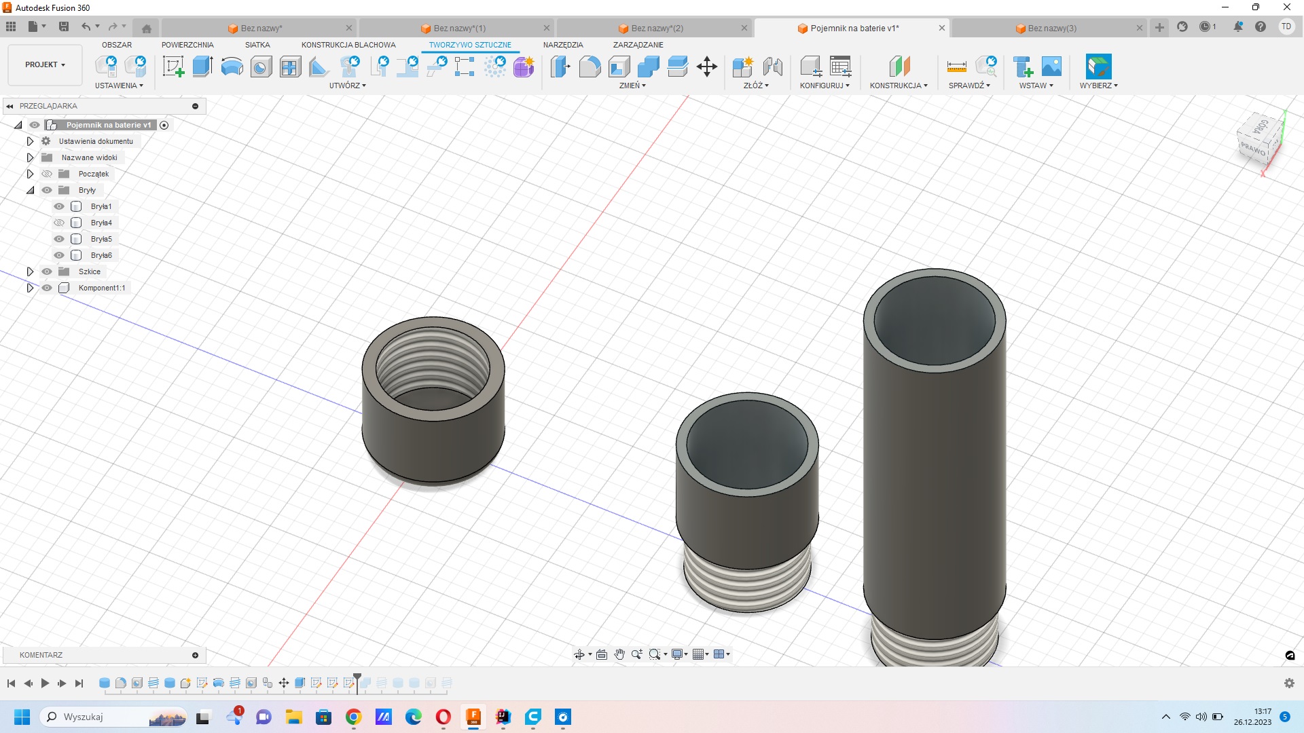This screenshot has height=733, width=1304.
Task: Open the Joint tool in Złóż
Action: click(x=772, y=67)
